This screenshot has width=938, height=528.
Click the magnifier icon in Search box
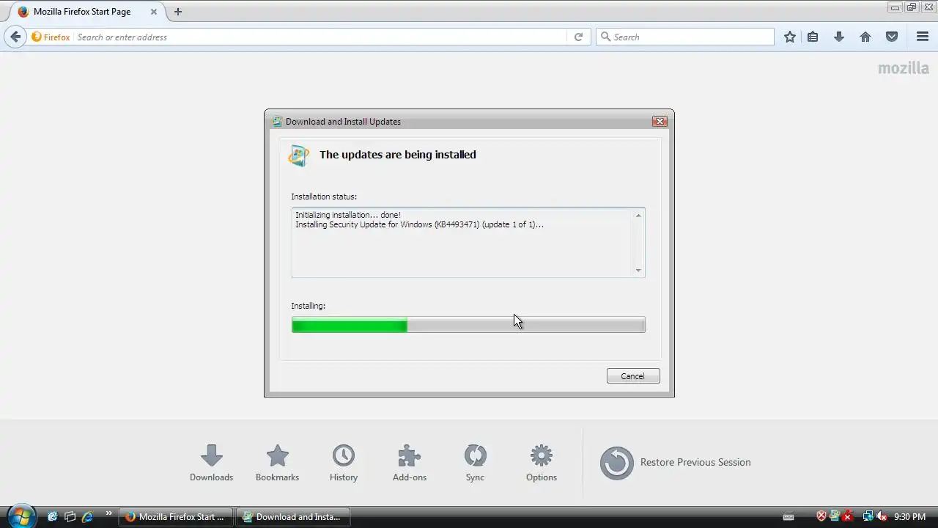click(x=605, y=37)
